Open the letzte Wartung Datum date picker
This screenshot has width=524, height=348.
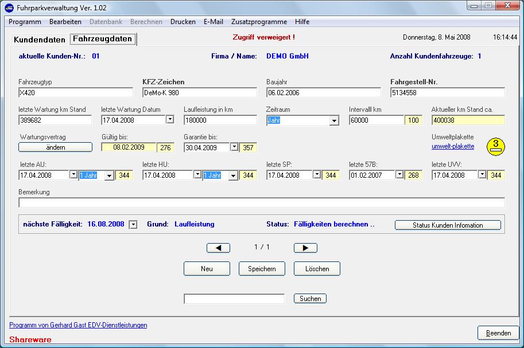pyautogui.click(x=169, y=120)
